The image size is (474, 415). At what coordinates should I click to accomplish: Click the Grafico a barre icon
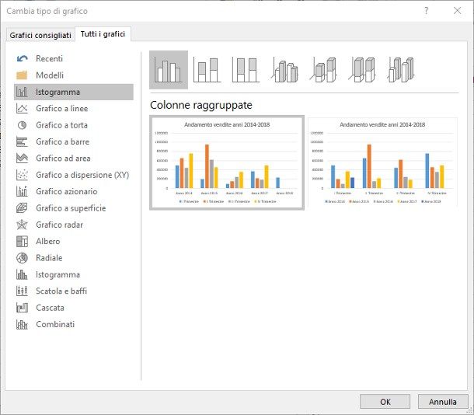coord(22,141)
